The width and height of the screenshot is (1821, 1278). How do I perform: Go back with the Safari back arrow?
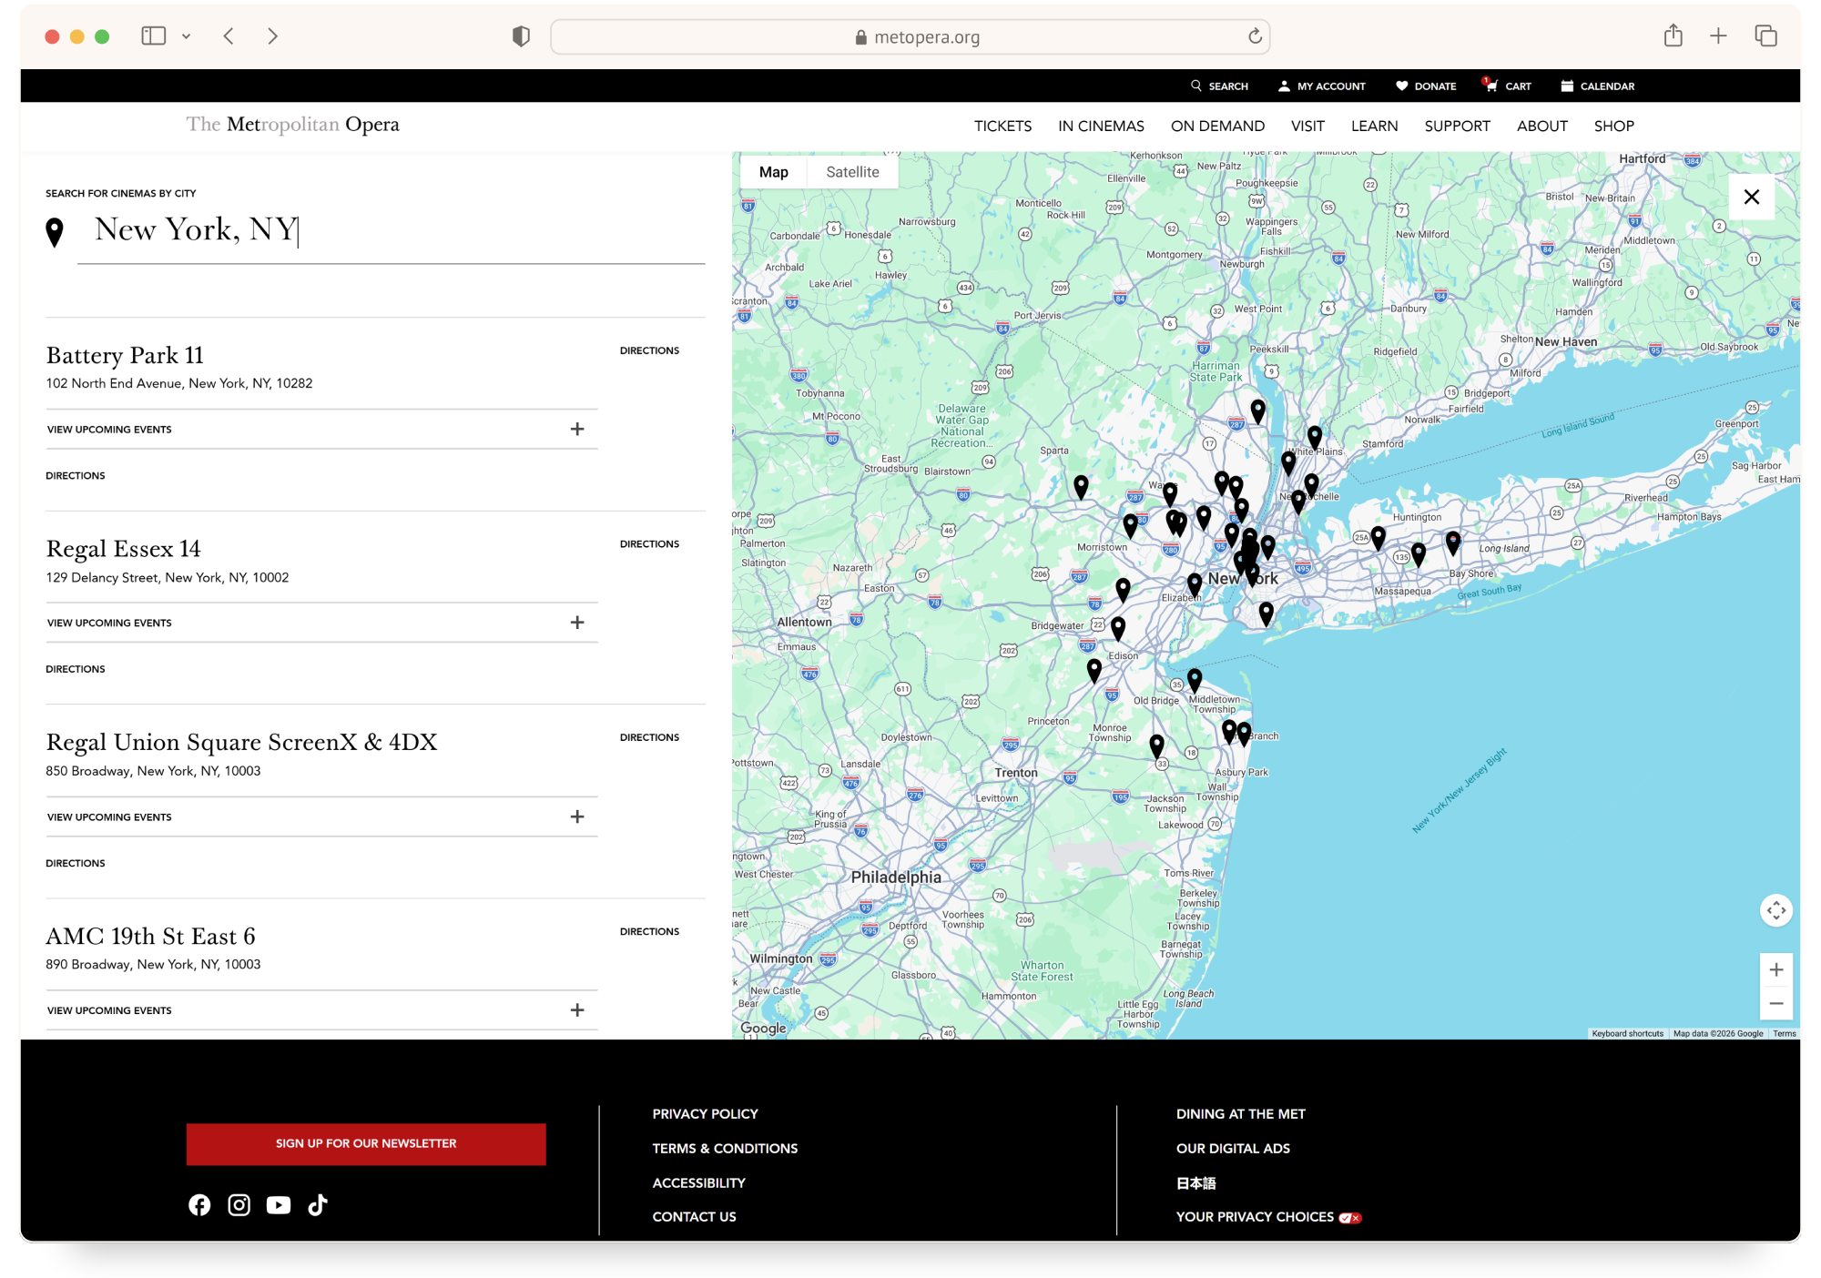pyautogui.click(x=229, y=36)
